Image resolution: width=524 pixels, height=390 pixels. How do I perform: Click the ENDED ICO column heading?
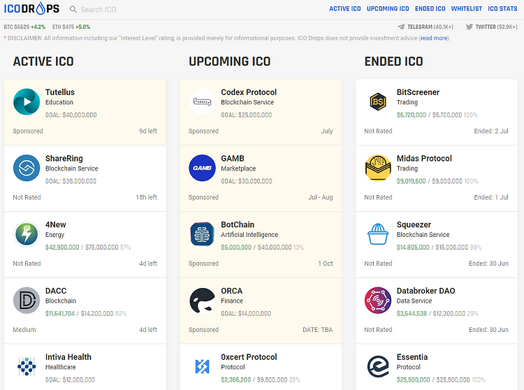pyautogui.click(x=393, y=62)
